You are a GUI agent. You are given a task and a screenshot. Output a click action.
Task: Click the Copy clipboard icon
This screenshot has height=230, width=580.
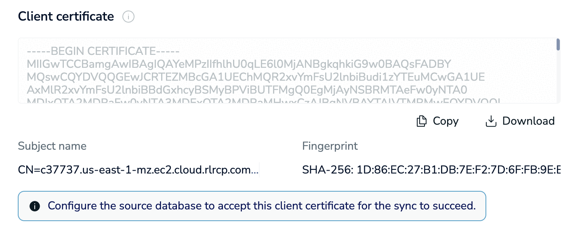coord(421,121)
